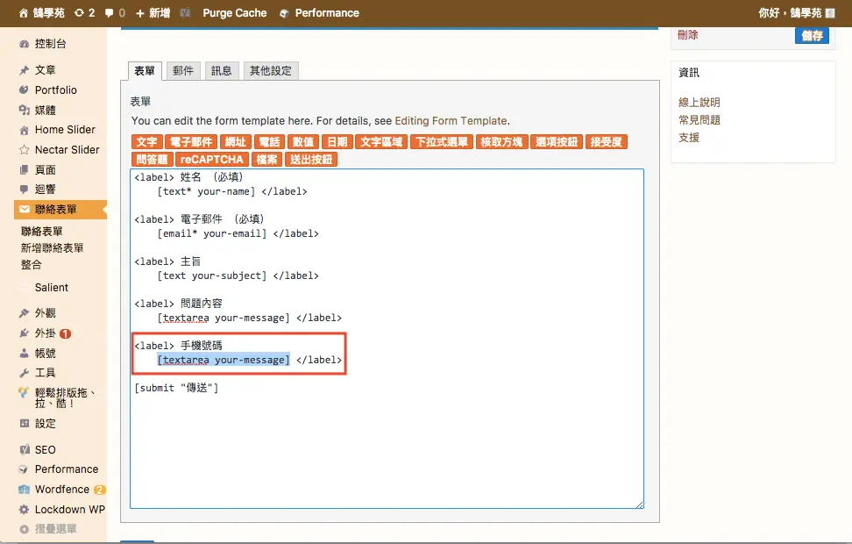
Task: Insert a 問答題 tag
Action: point(153,160)
